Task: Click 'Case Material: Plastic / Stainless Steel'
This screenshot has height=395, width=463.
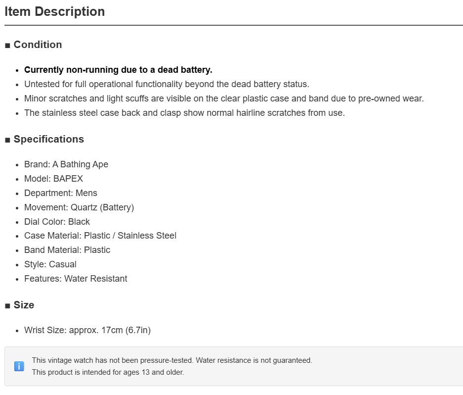Action: 100,236
